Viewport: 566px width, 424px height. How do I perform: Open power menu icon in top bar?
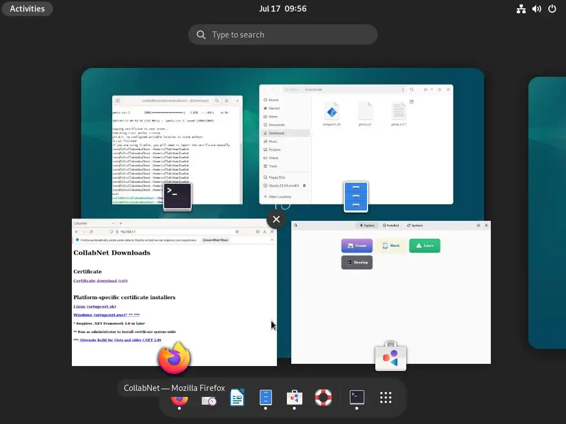(552, 9)
